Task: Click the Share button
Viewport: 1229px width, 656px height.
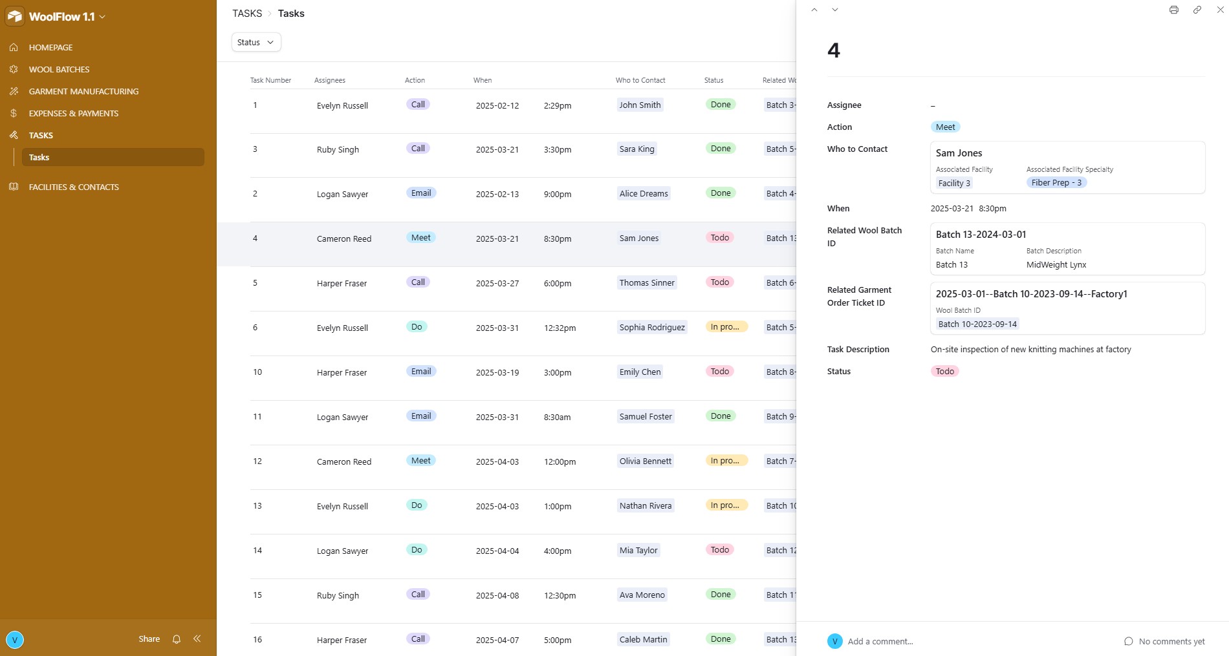Action: (x=149, y=639)
